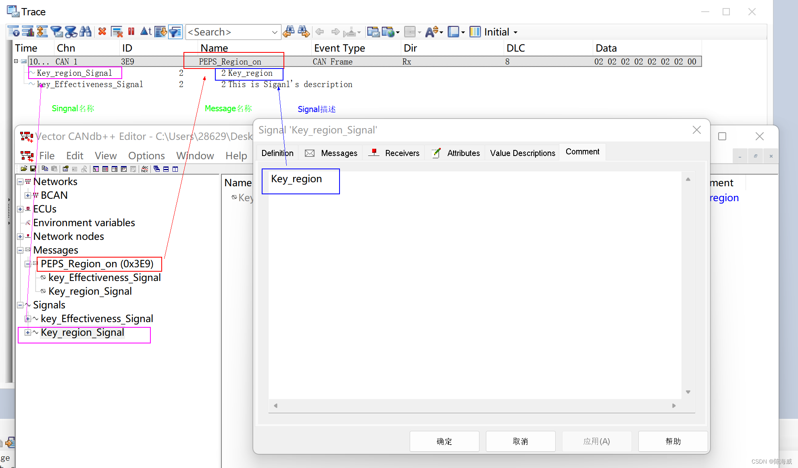Click the binoculars find icon in Trace toolbar
The height and width of the screenshot is (468, 798).
85,31
